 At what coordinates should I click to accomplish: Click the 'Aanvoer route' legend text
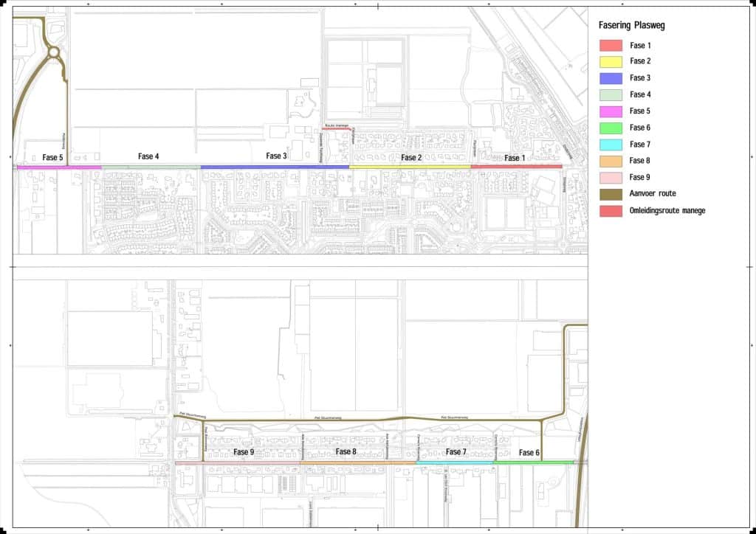point(653,193)
